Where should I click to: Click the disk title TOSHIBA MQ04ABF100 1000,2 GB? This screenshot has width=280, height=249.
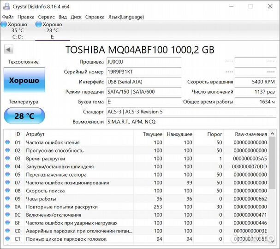[x=140, y=50]
